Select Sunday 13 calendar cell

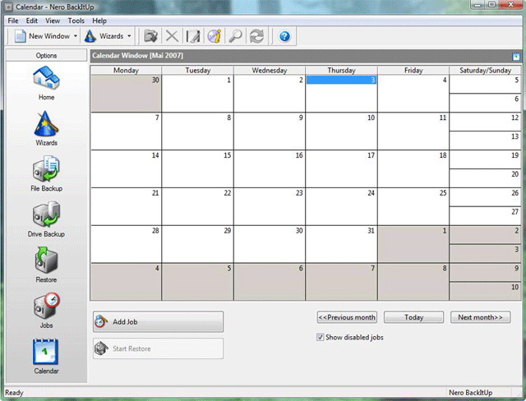(485, 141)
